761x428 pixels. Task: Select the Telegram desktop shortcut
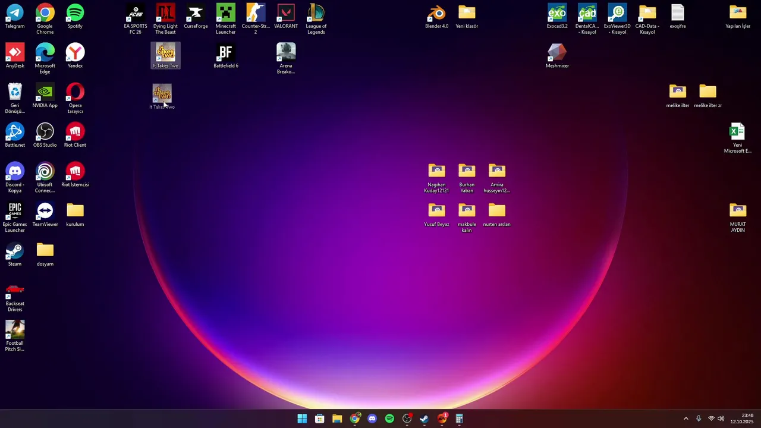(15, 16)
